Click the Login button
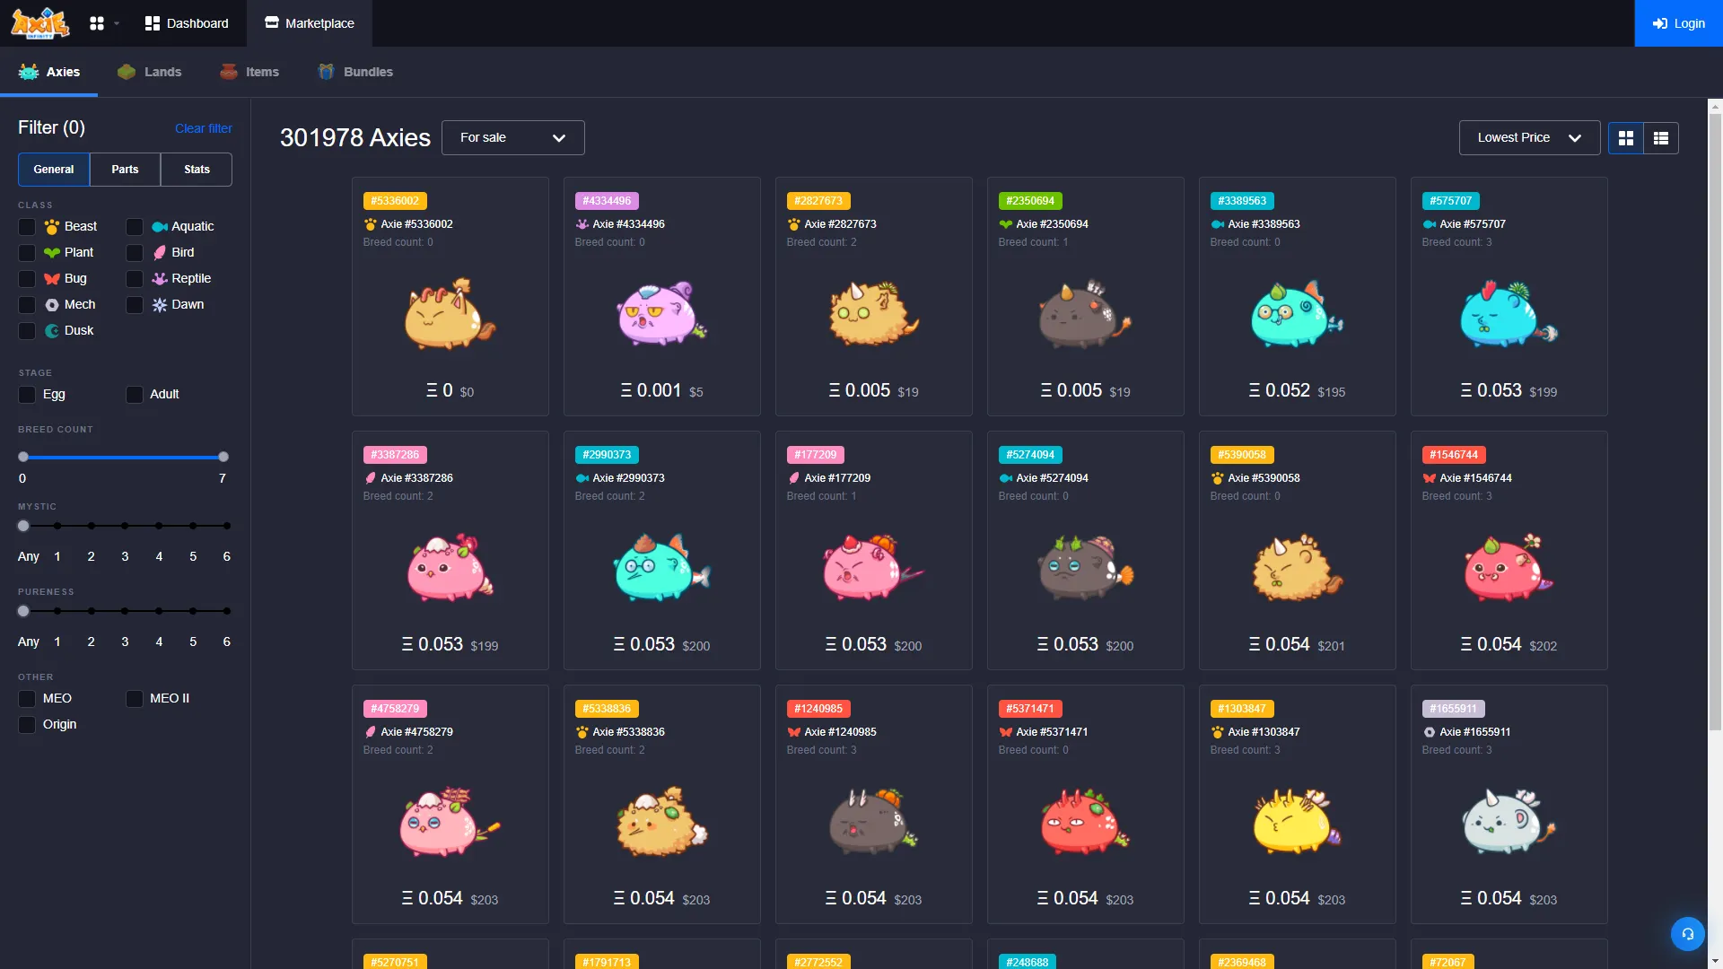Image resolution: width=1723 pixels, height=969 pixels. coord(1679,23)
